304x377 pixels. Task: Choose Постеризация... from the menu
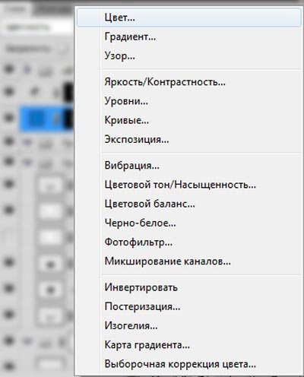pyautogui.click(x=189, y=306)
